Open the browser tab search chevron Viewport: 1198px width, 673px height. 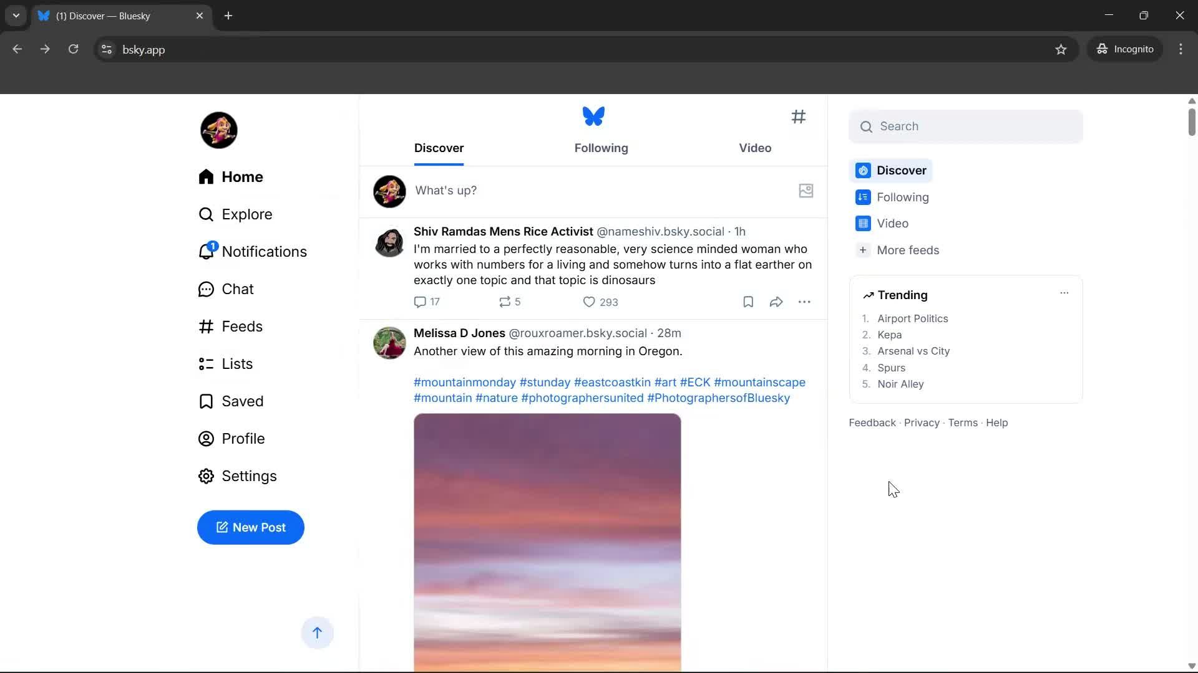[16, 16]
